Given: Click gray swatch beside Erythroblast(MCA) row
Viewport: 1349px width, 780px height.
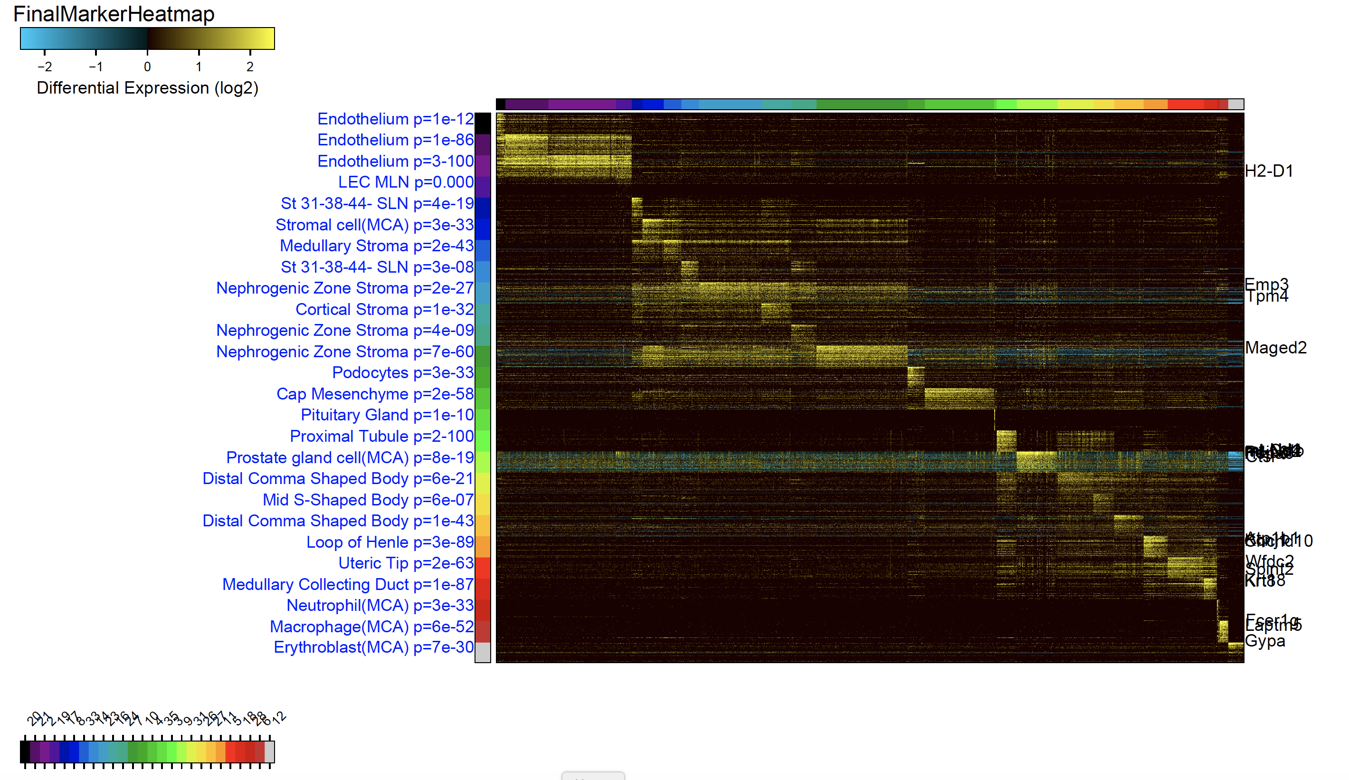Looking at the screenshot, I should coord(483,653).
